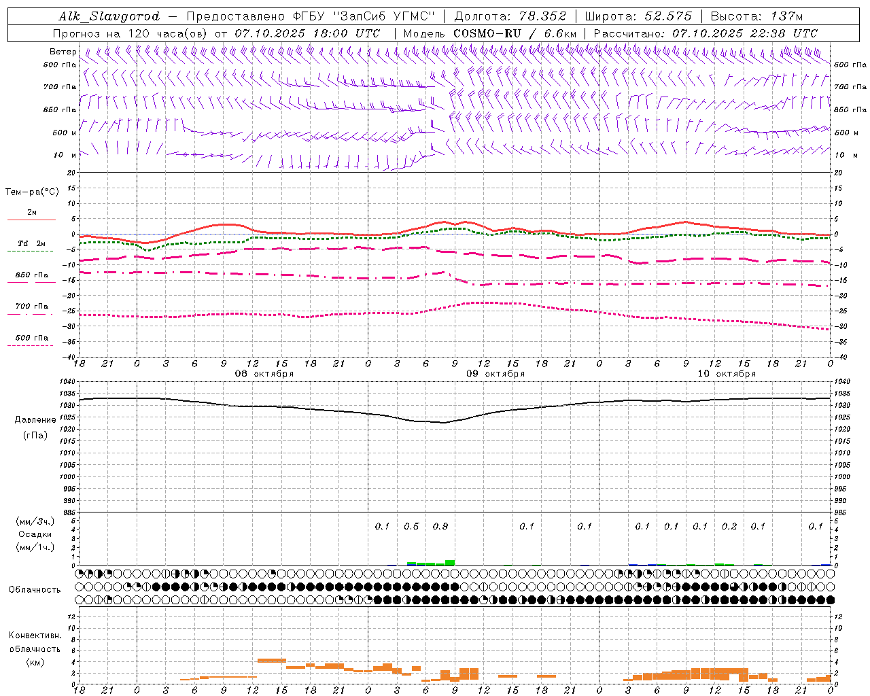This screenshot has width=870, height=696.
Task: Click the "Высота: 137м" elevation value
Action: pos(756,16)
